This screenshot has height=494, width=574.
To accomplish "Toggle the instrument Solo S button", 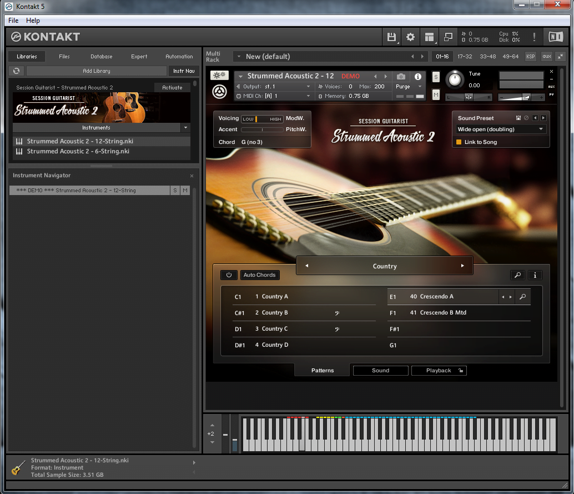I will click(x=436, y=77).
